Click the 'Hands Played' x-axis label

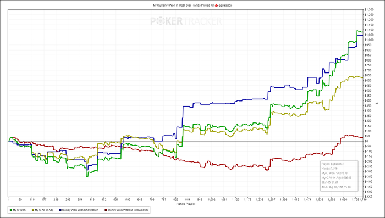coord(185,204)
